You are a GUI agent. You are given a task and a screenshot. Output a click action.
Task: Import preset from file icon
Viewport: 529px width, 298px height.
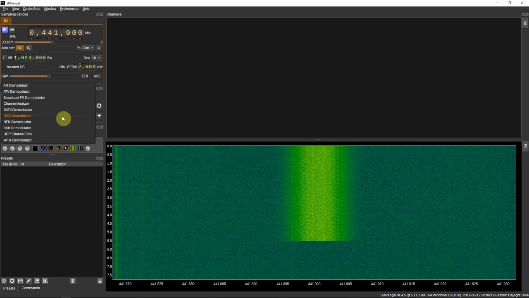45,281
